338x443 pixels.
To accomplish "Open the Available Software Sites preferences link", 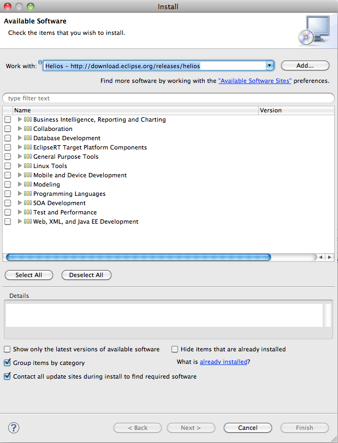I will pos(254,81).
